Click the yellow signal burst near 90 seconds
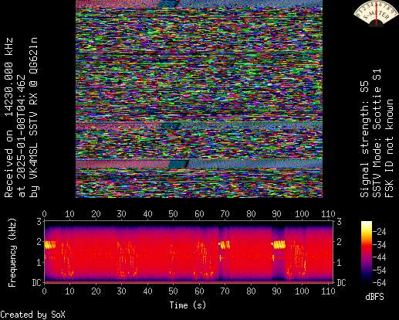Screen dimensions: 399x320 click(279, 244)
